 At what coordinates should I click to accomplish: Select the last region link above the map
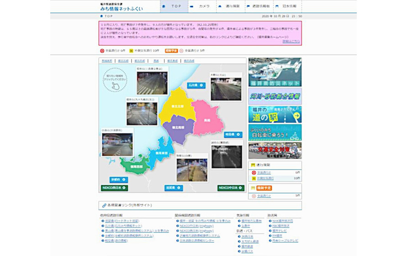click(x=189, y=61)
